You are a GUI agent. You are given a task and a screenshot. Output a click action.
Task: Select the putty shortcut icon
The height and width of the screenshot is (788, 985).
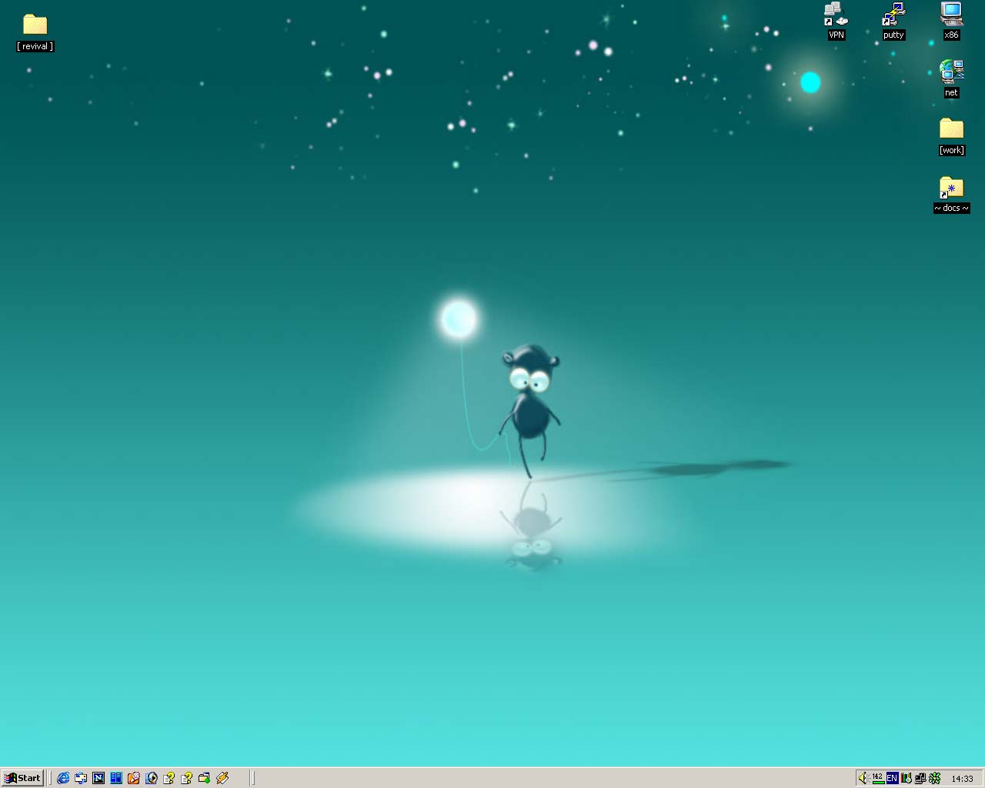pos(893,15)
